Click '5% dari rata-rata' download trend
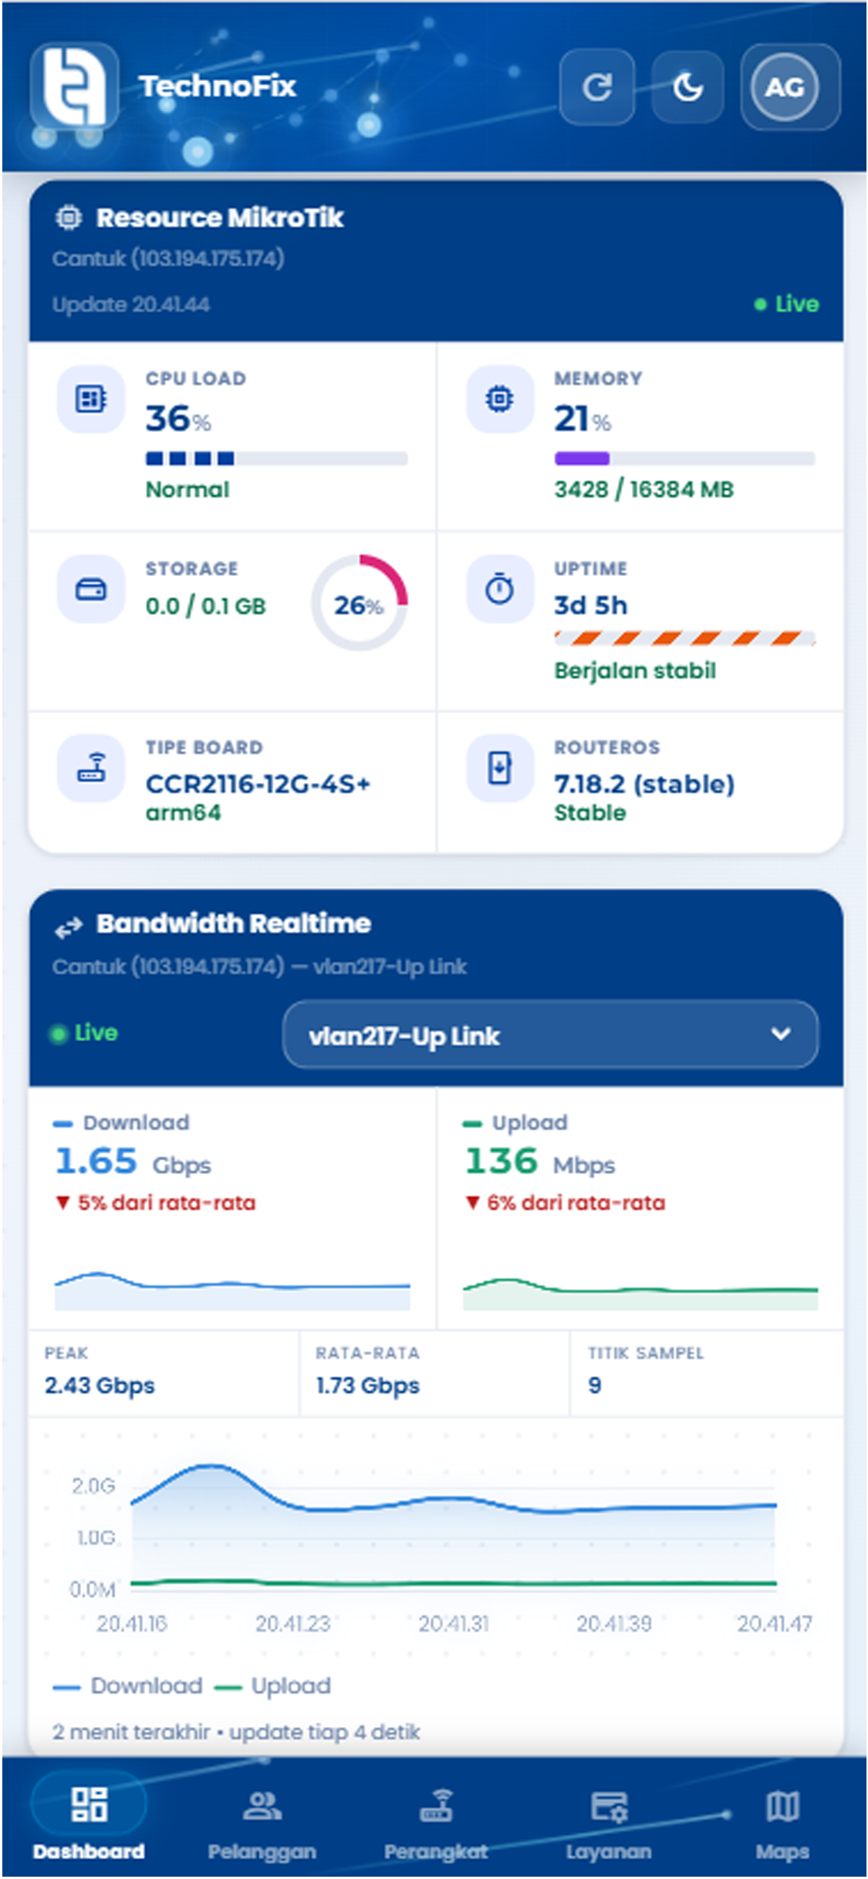This screenshot has height=1879, width=868. tap(156, 1203)
